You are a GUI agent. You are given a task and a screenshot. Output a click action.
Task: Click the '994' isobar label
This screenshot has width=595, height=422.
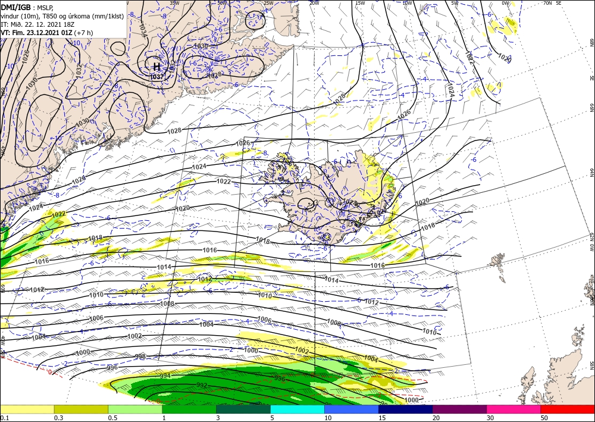165,376
